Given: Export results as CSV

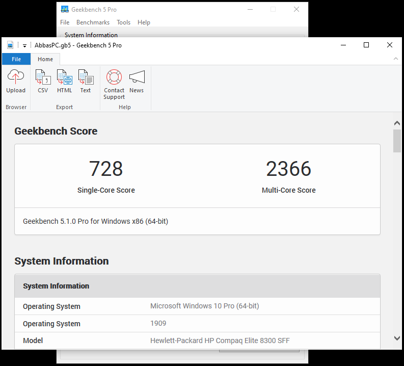Looking at the screenshot, I should [43, 81].
